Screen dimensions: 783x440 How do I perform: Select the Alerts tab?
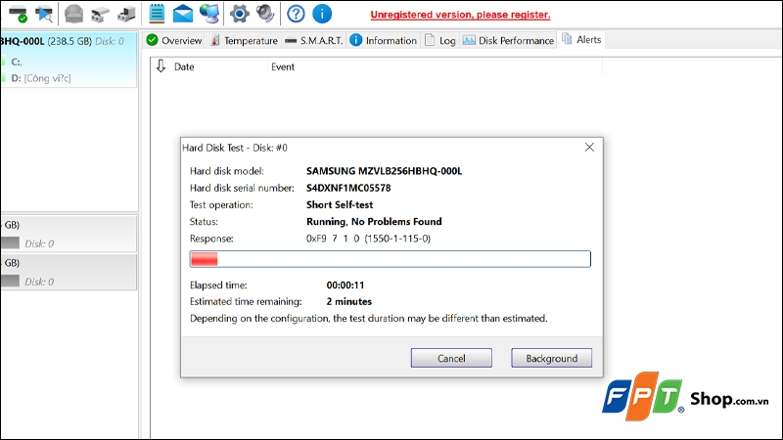tap(581, 39)
